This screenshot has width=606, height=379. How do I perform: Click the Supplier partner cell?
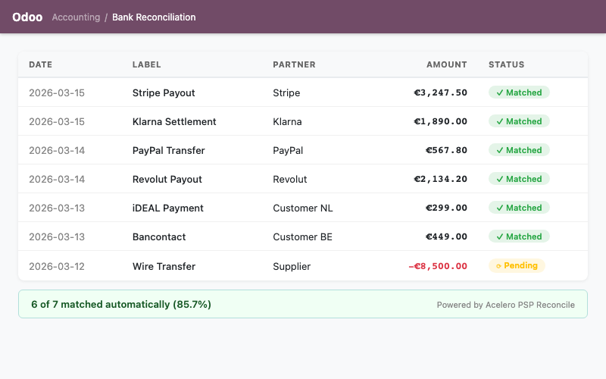(x=292, y=267)
